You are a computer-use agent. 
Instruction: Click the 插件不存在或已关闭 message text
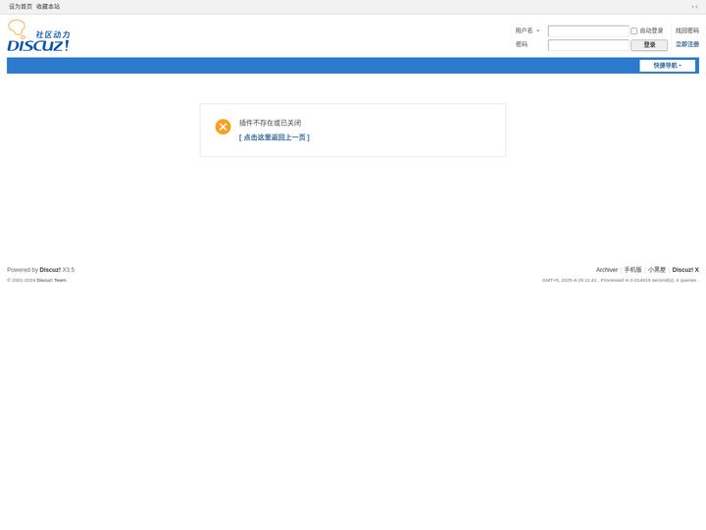tap(271, 123)
